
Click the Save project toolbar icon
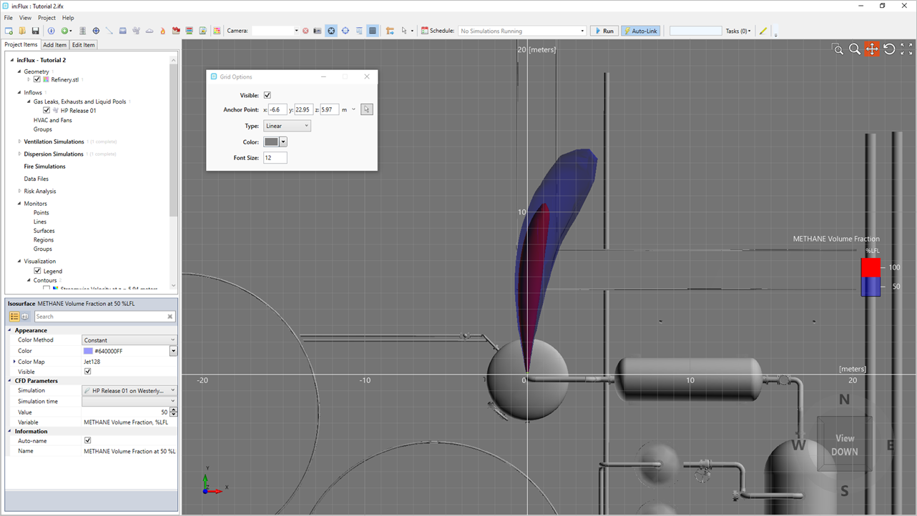[x=35, y=31]
